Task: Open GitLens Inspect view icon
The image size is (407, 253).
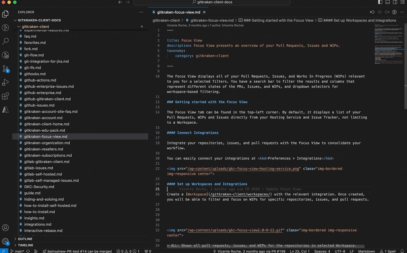Action: [5, 55]
